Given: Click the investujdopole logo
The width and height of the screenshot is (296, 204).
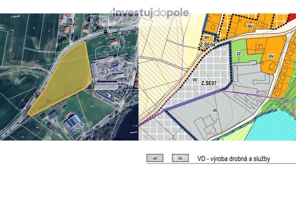Looking at the screenshot, I should tap(151, 13).
